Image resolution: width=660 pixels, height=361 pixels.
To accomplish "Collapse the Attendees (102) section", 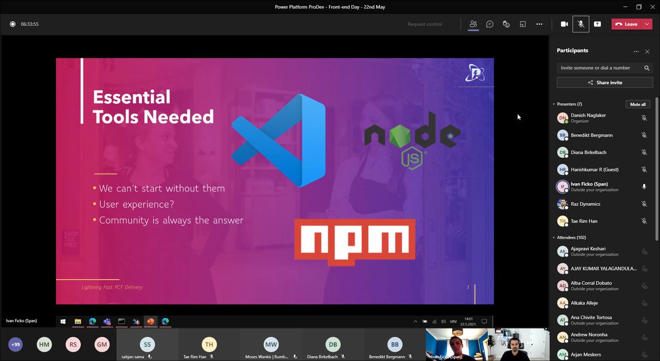I will 554,237.
